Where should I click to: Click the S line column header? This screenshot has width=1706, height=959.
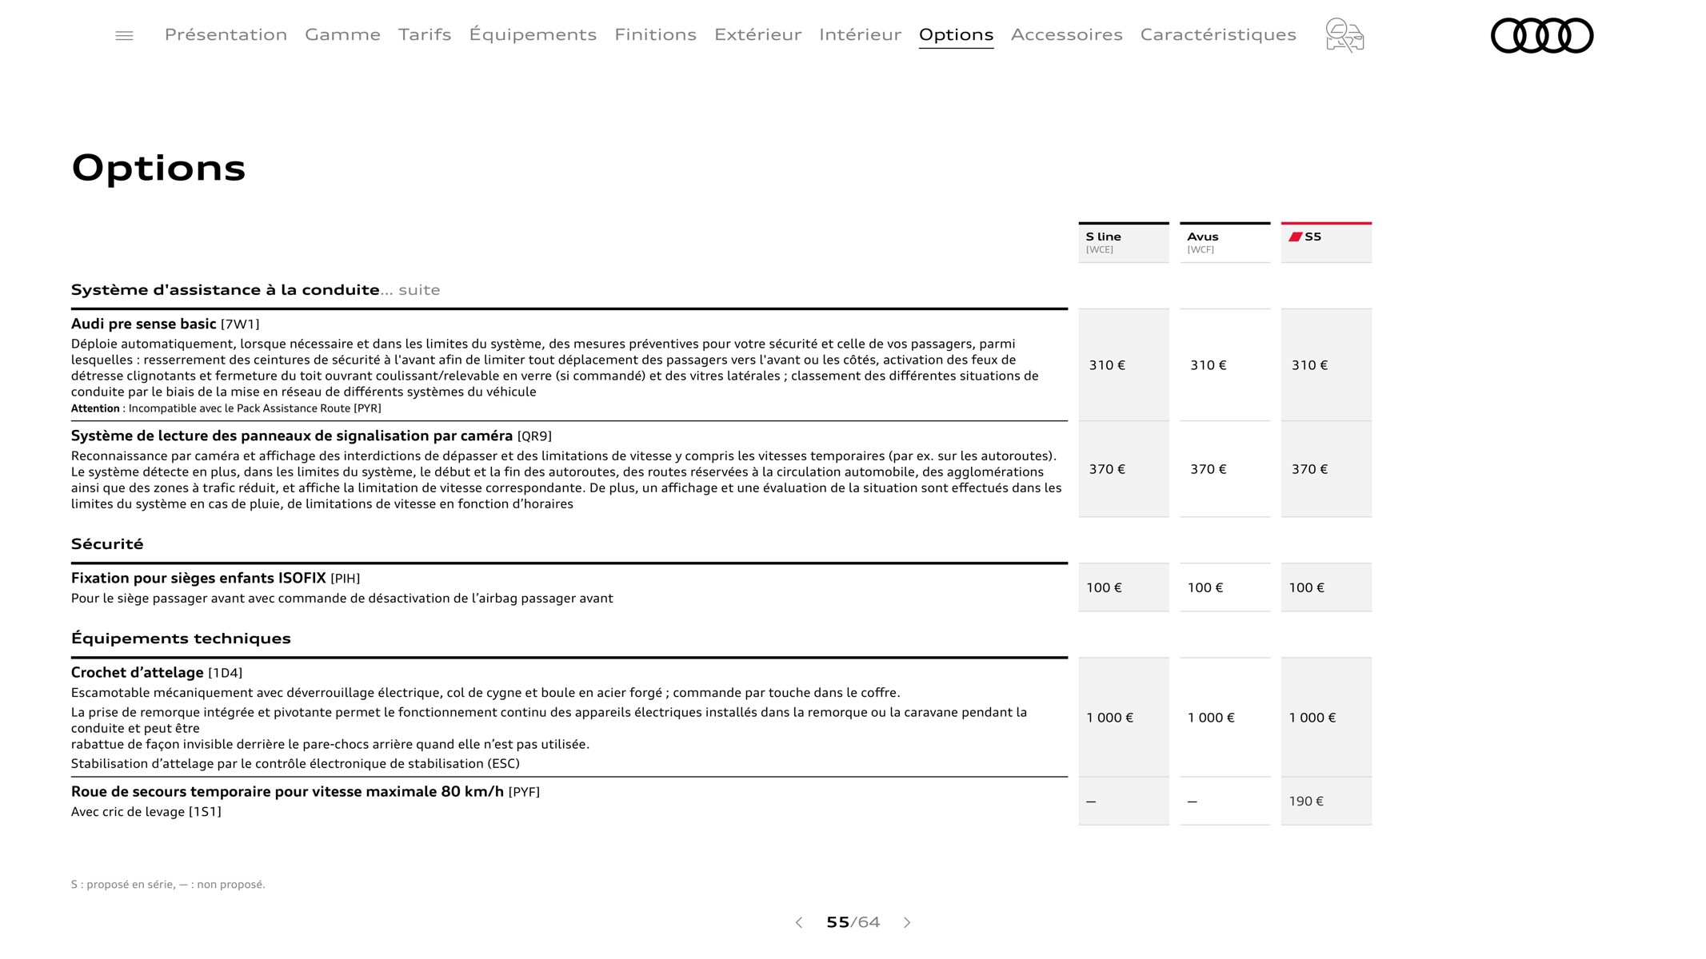[x=1124, y=242]
